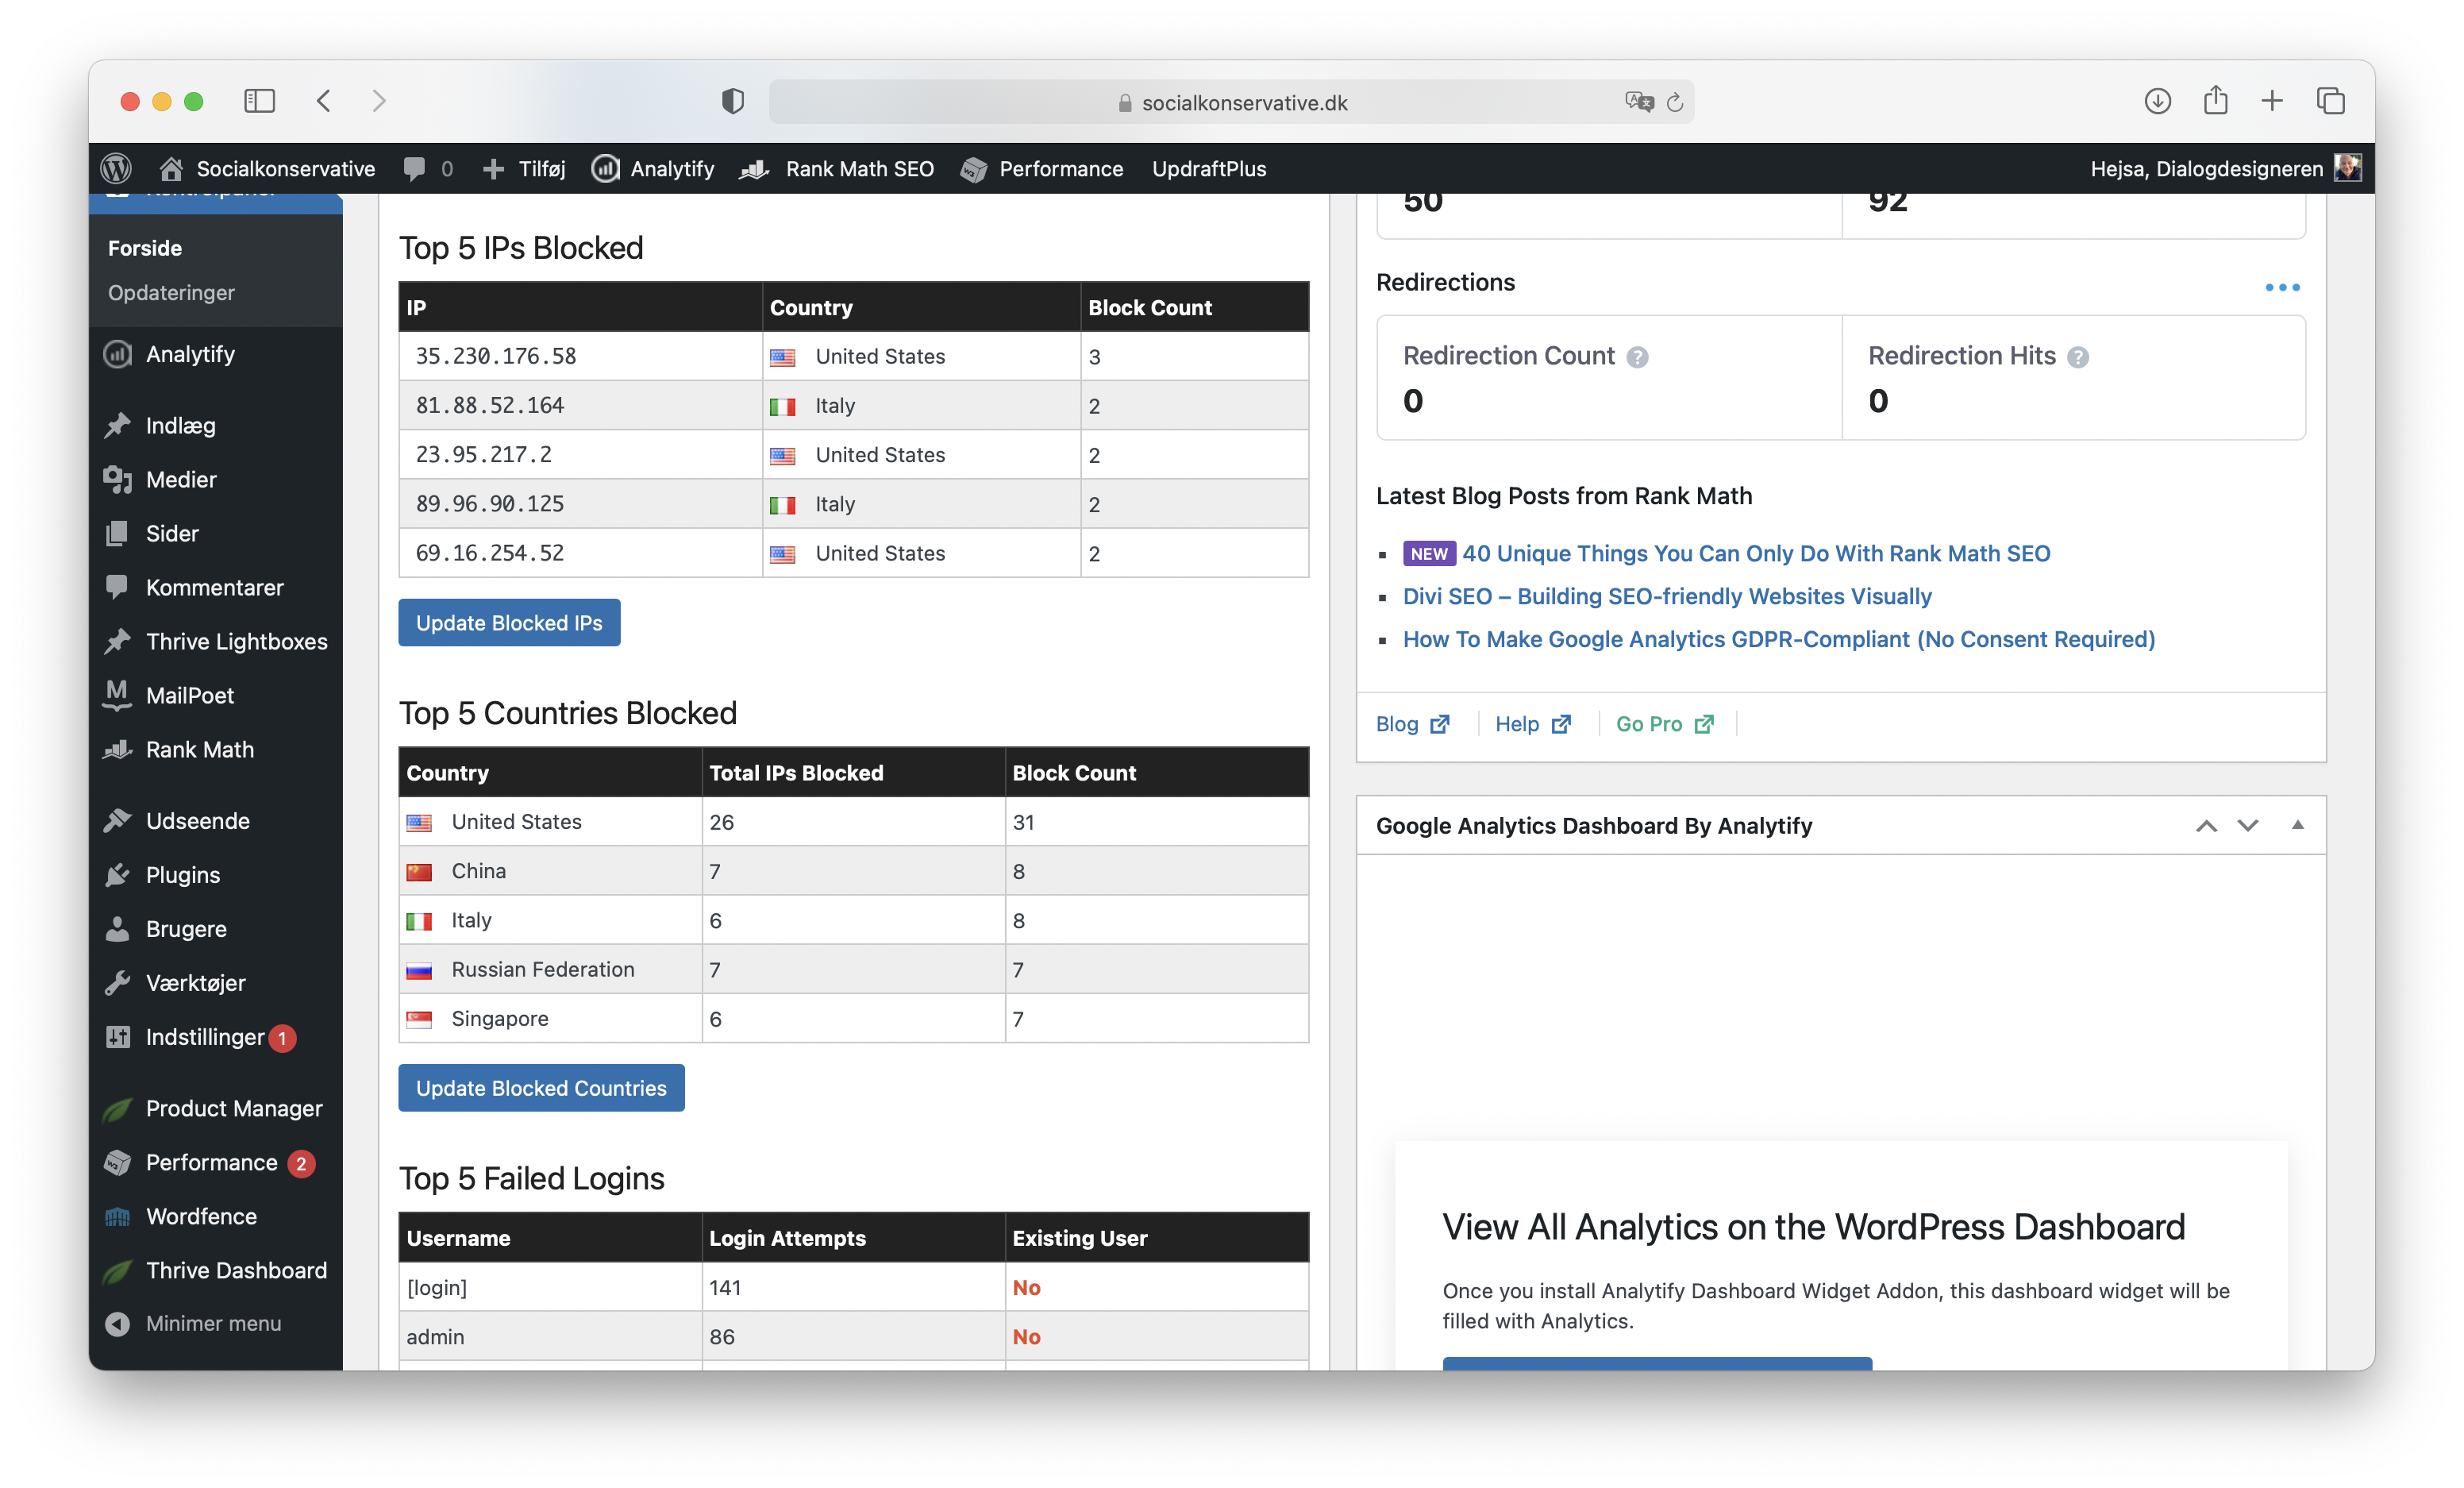Open 40 Unique Things Rank Math post
Screen dimensions: 2464x1488
click(1756, 553)
